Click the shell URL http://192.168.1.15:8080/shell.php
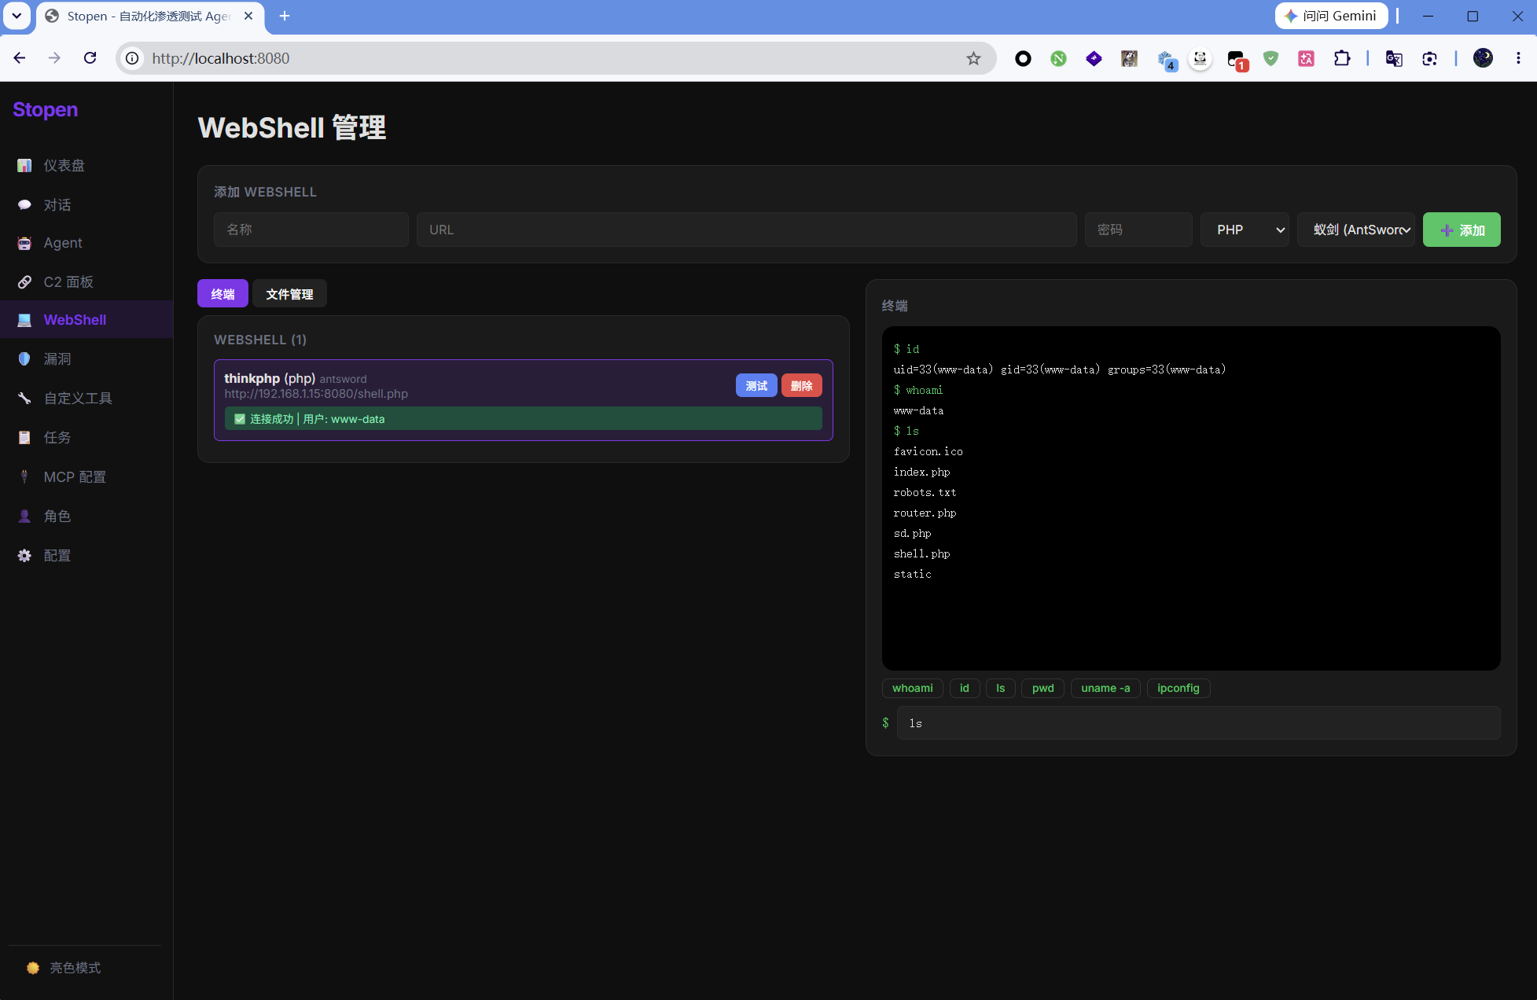Image resolution: width=1537 pixels, height=1000 pixels. click(x=316, y=394)
